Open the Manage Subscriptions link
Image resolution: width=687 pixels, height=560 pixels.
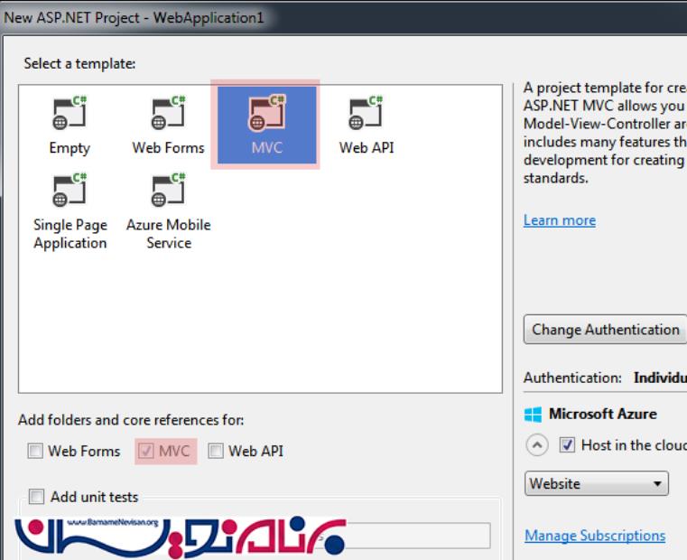(x=594, y=536)
